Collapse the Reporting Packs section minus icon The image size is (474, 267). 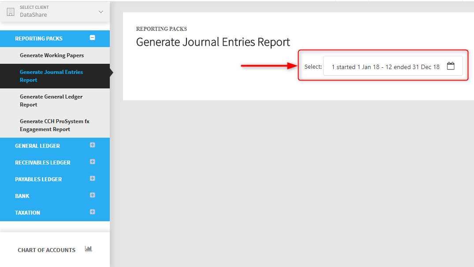tap(93, 38)
